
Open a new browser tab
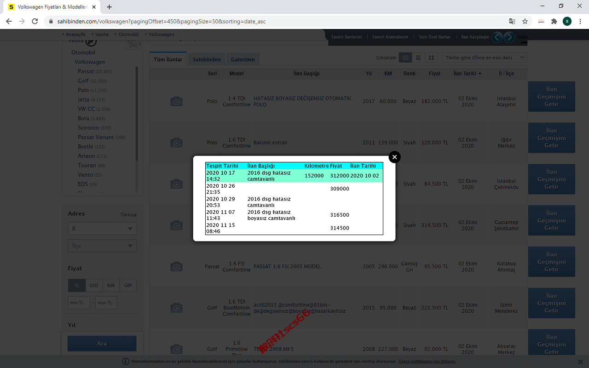[109, 7]
